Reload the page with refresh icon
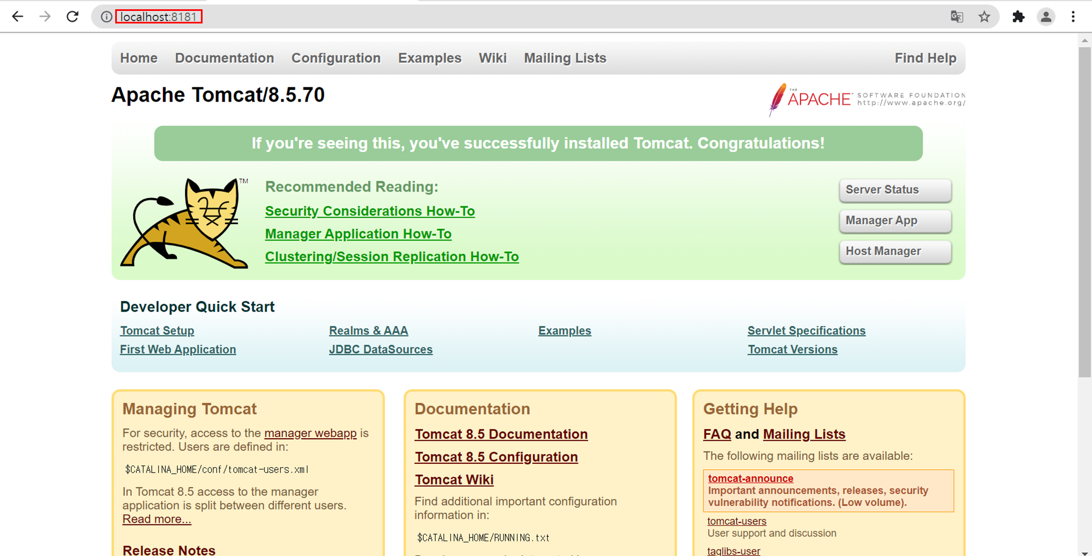Image resolution: width=1092 pixels, height=556 pixels. point(73,17)
